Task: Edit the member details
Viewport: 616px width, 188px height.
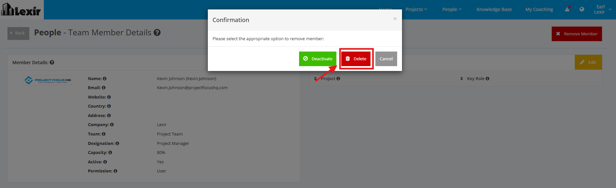Action: (588, 62)
